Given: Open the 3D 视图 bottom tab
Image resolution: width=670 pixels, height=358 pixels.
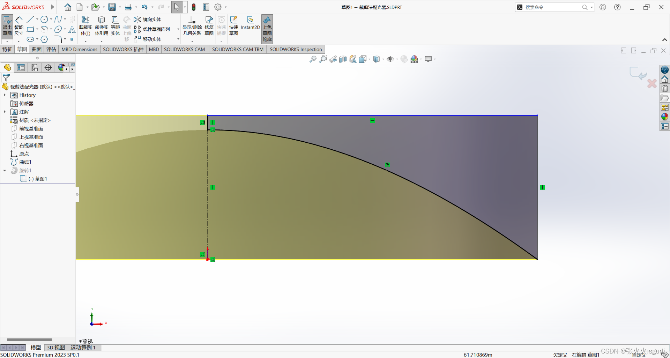Looking at the screenshot, I should click(x=56, y=348).
